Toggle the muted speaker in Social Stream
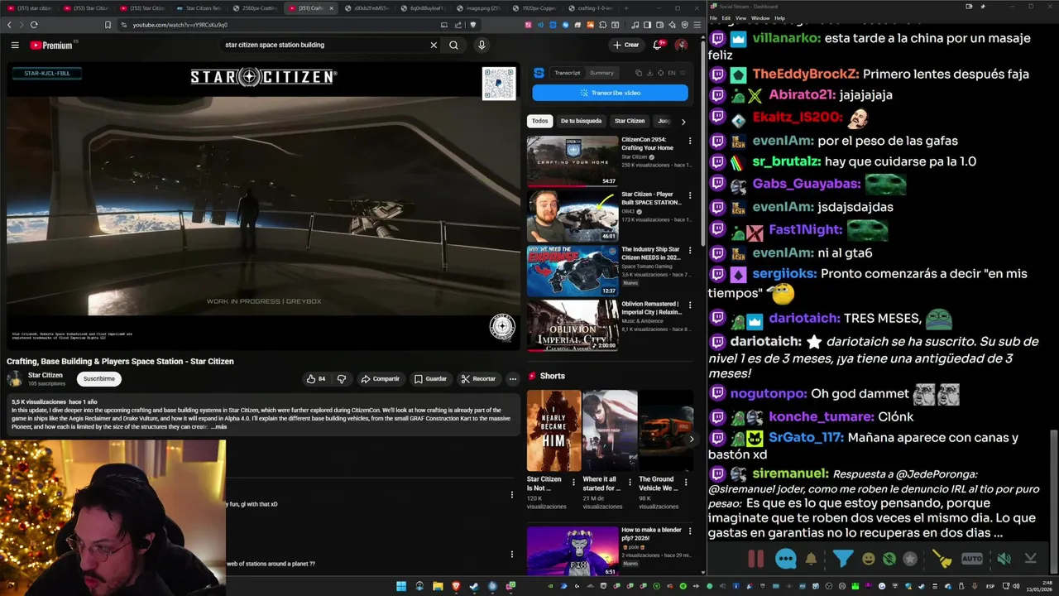 pyautogui.click(x=1004, y=559)
